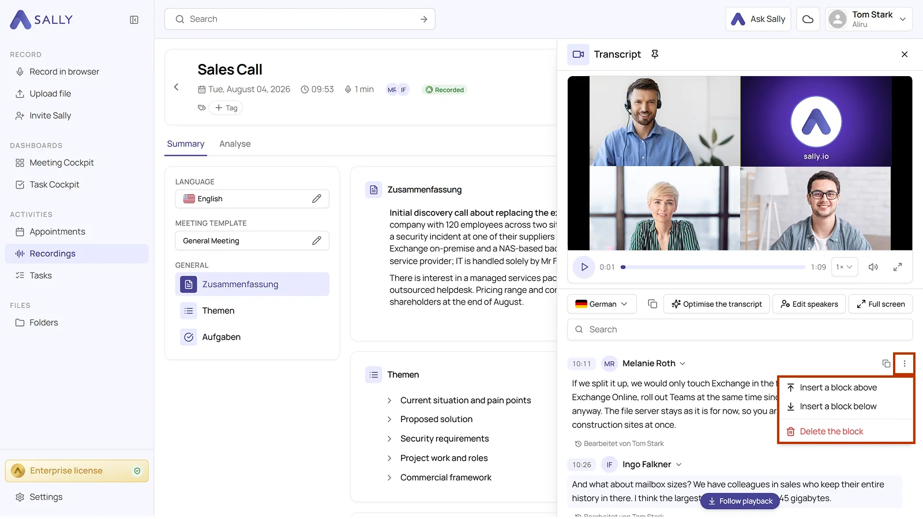
Task: Click Follow playback button
Action: pos(740,501)
